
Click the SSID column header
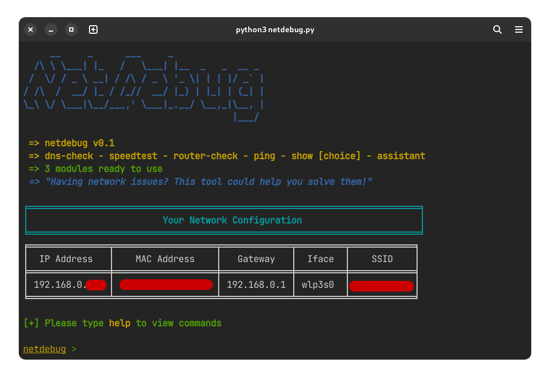pyautogui.click(x=382, y=259)
